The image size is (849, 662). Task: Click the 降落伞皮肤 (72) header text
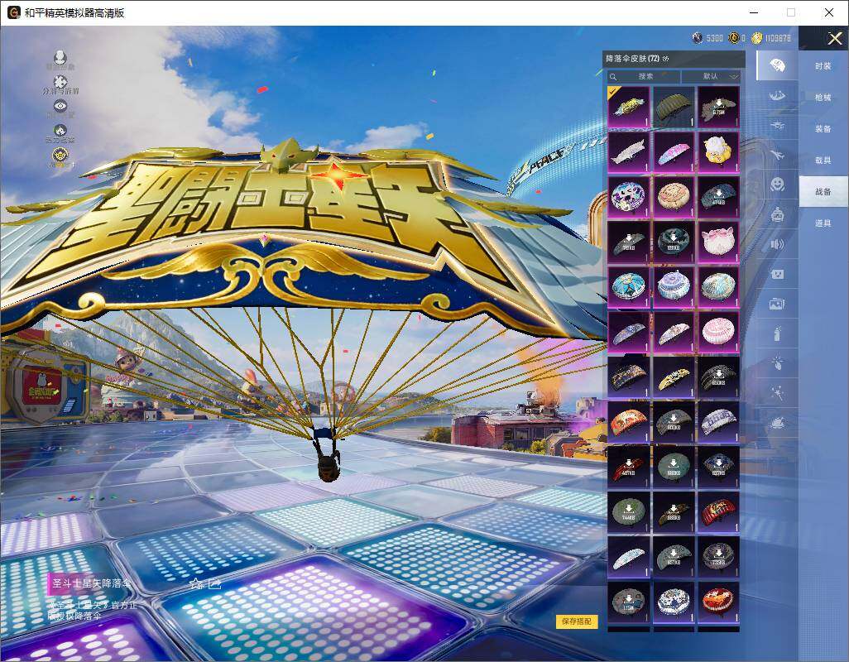(632, 59)
